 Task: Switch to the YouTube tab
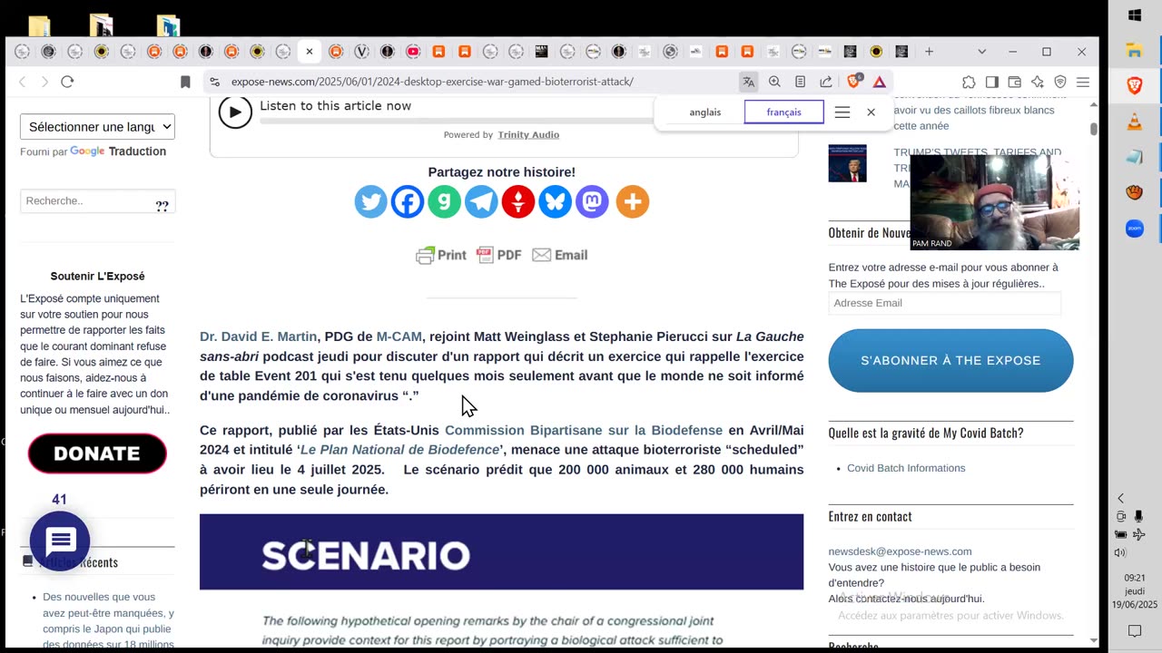(413, 52)
